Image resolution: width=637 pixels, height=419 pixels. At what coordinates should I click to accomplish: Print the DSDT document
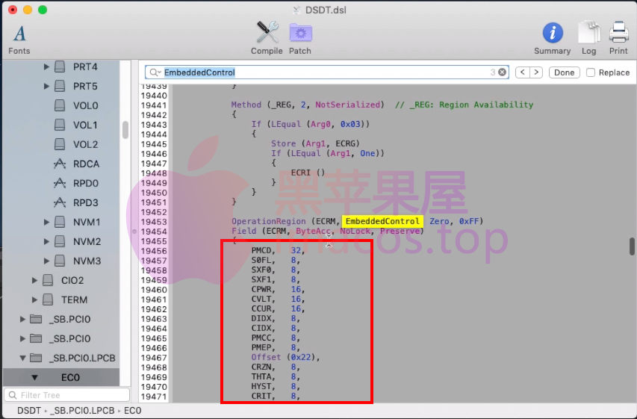coord(618,34)
